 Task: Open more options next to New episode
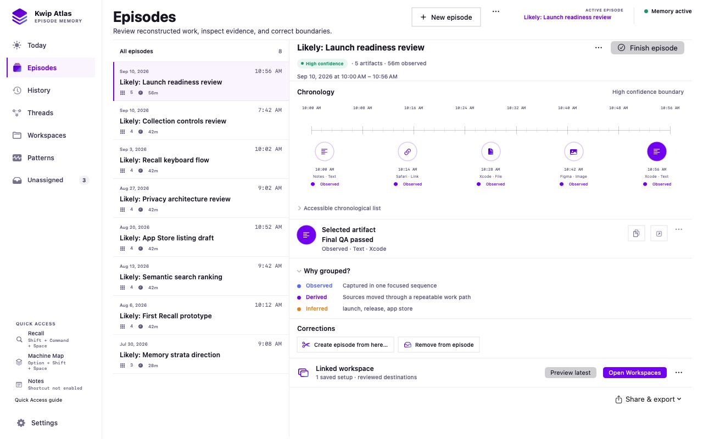[x=496, y=12]
